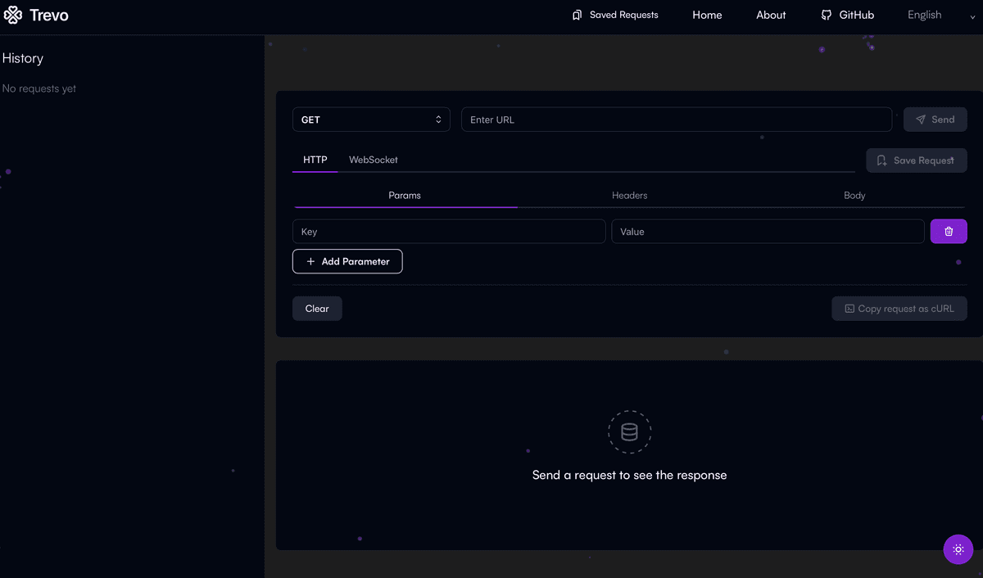Clear the current request

pos(317,309)
